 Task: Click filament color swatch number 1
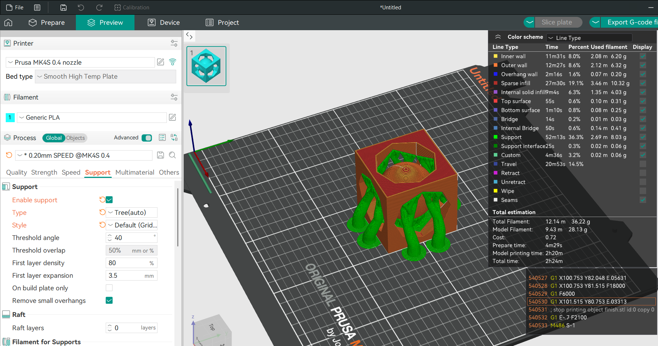pos(10,117)
